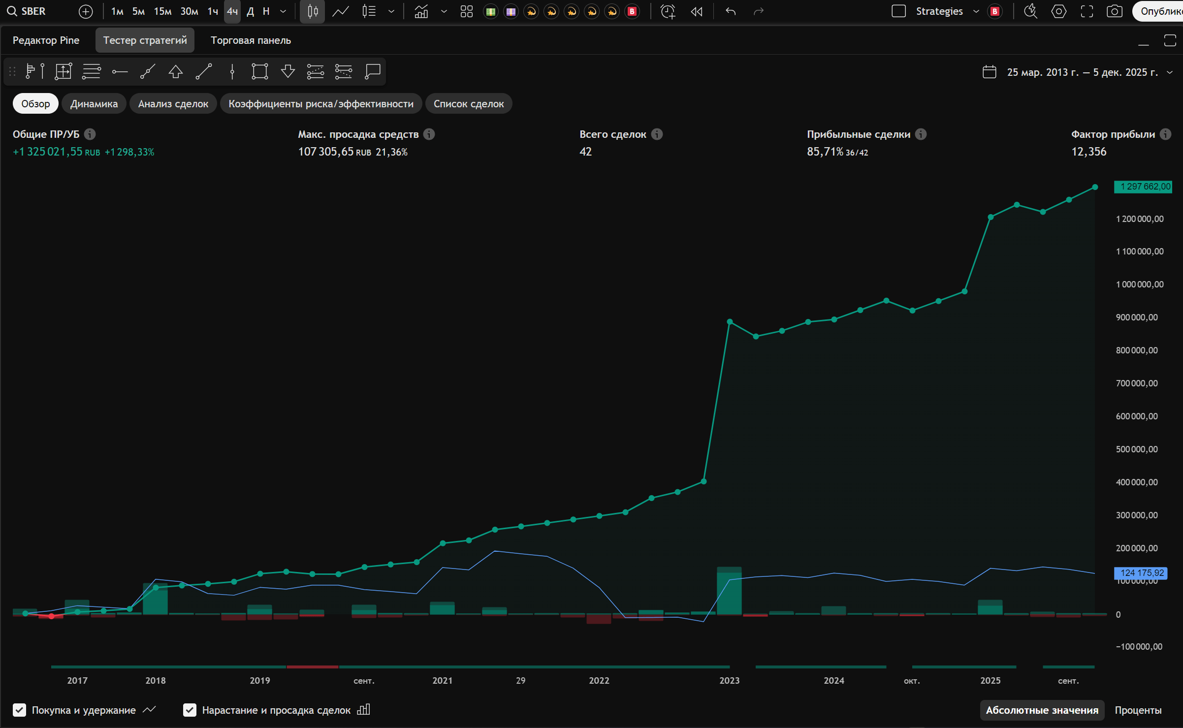
Task: Uncheck the 'Покупка и удержание' checkbox
Action: [x=19, y=710]
